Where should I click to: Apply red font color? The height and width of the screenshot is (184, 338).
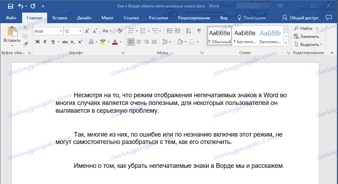tap(115, 42)
